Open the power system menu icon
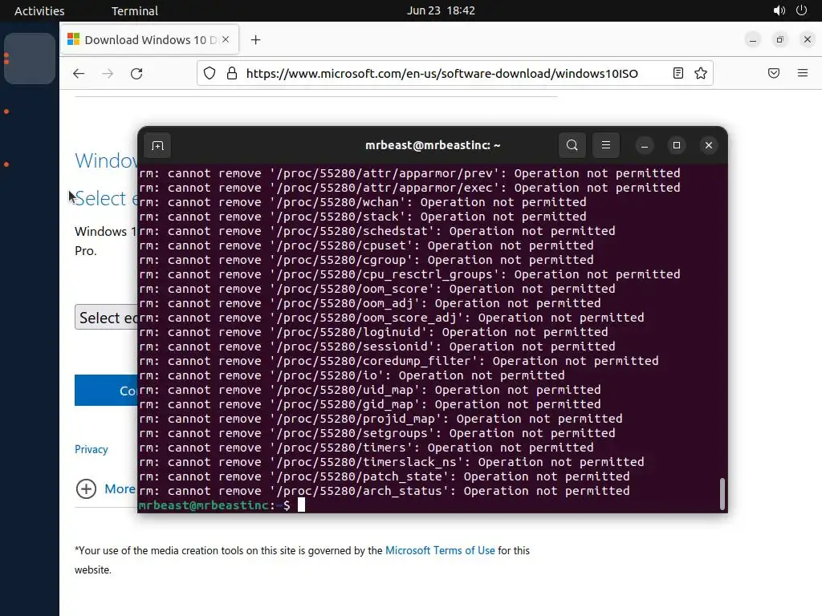This screenshot has height=616, width=822. click(x=802, y=10)
